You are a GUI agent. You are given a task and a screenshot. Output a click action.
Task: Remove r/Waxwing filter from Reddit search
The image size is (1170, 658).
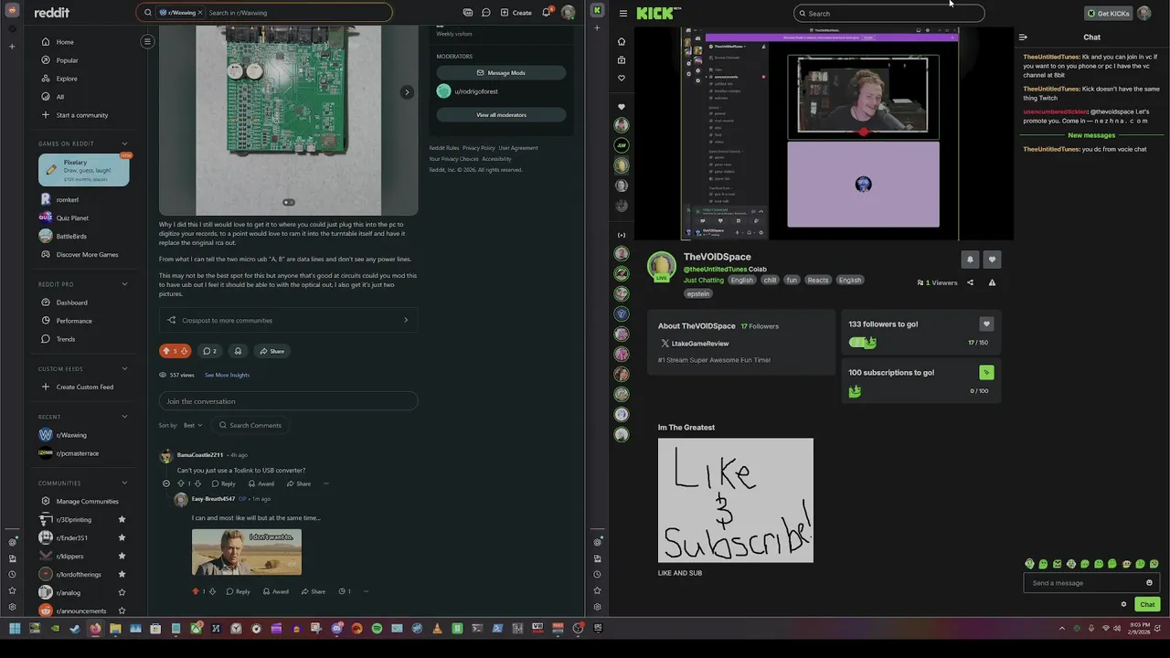(199, 13)
